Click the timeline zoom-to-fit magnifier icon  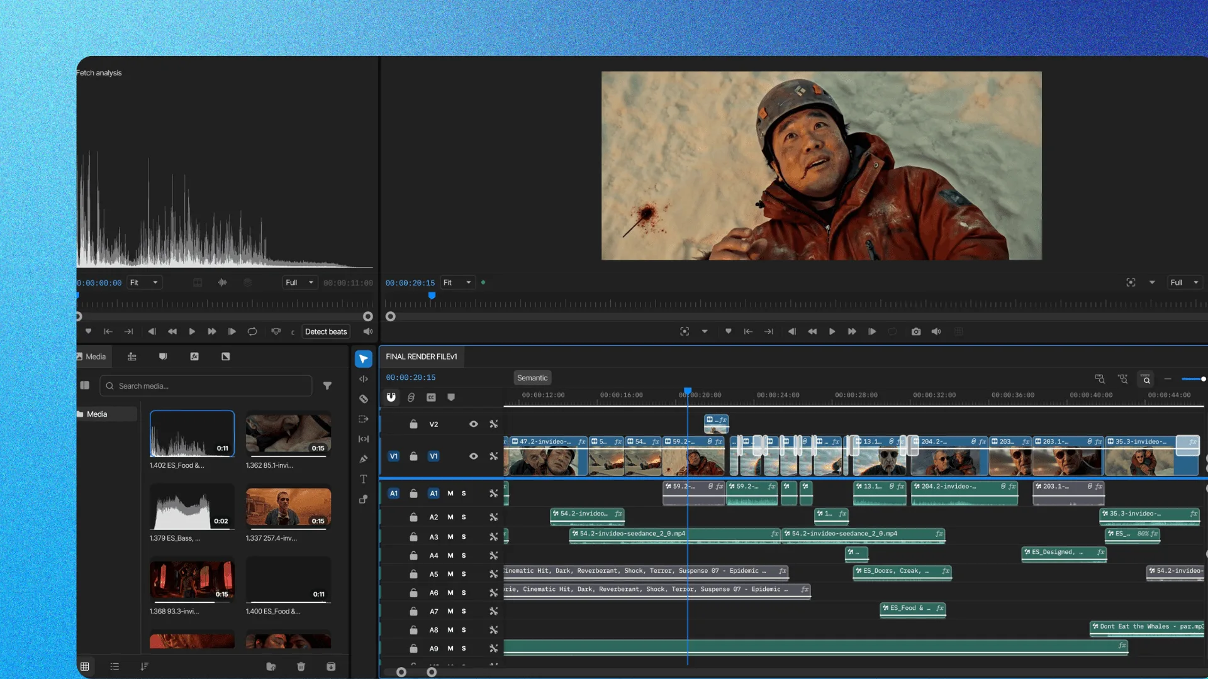(x=1146, y=379)
